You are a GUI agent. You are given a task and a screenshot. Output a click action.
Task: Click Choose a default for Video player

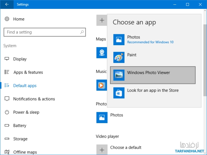(126, 148)
